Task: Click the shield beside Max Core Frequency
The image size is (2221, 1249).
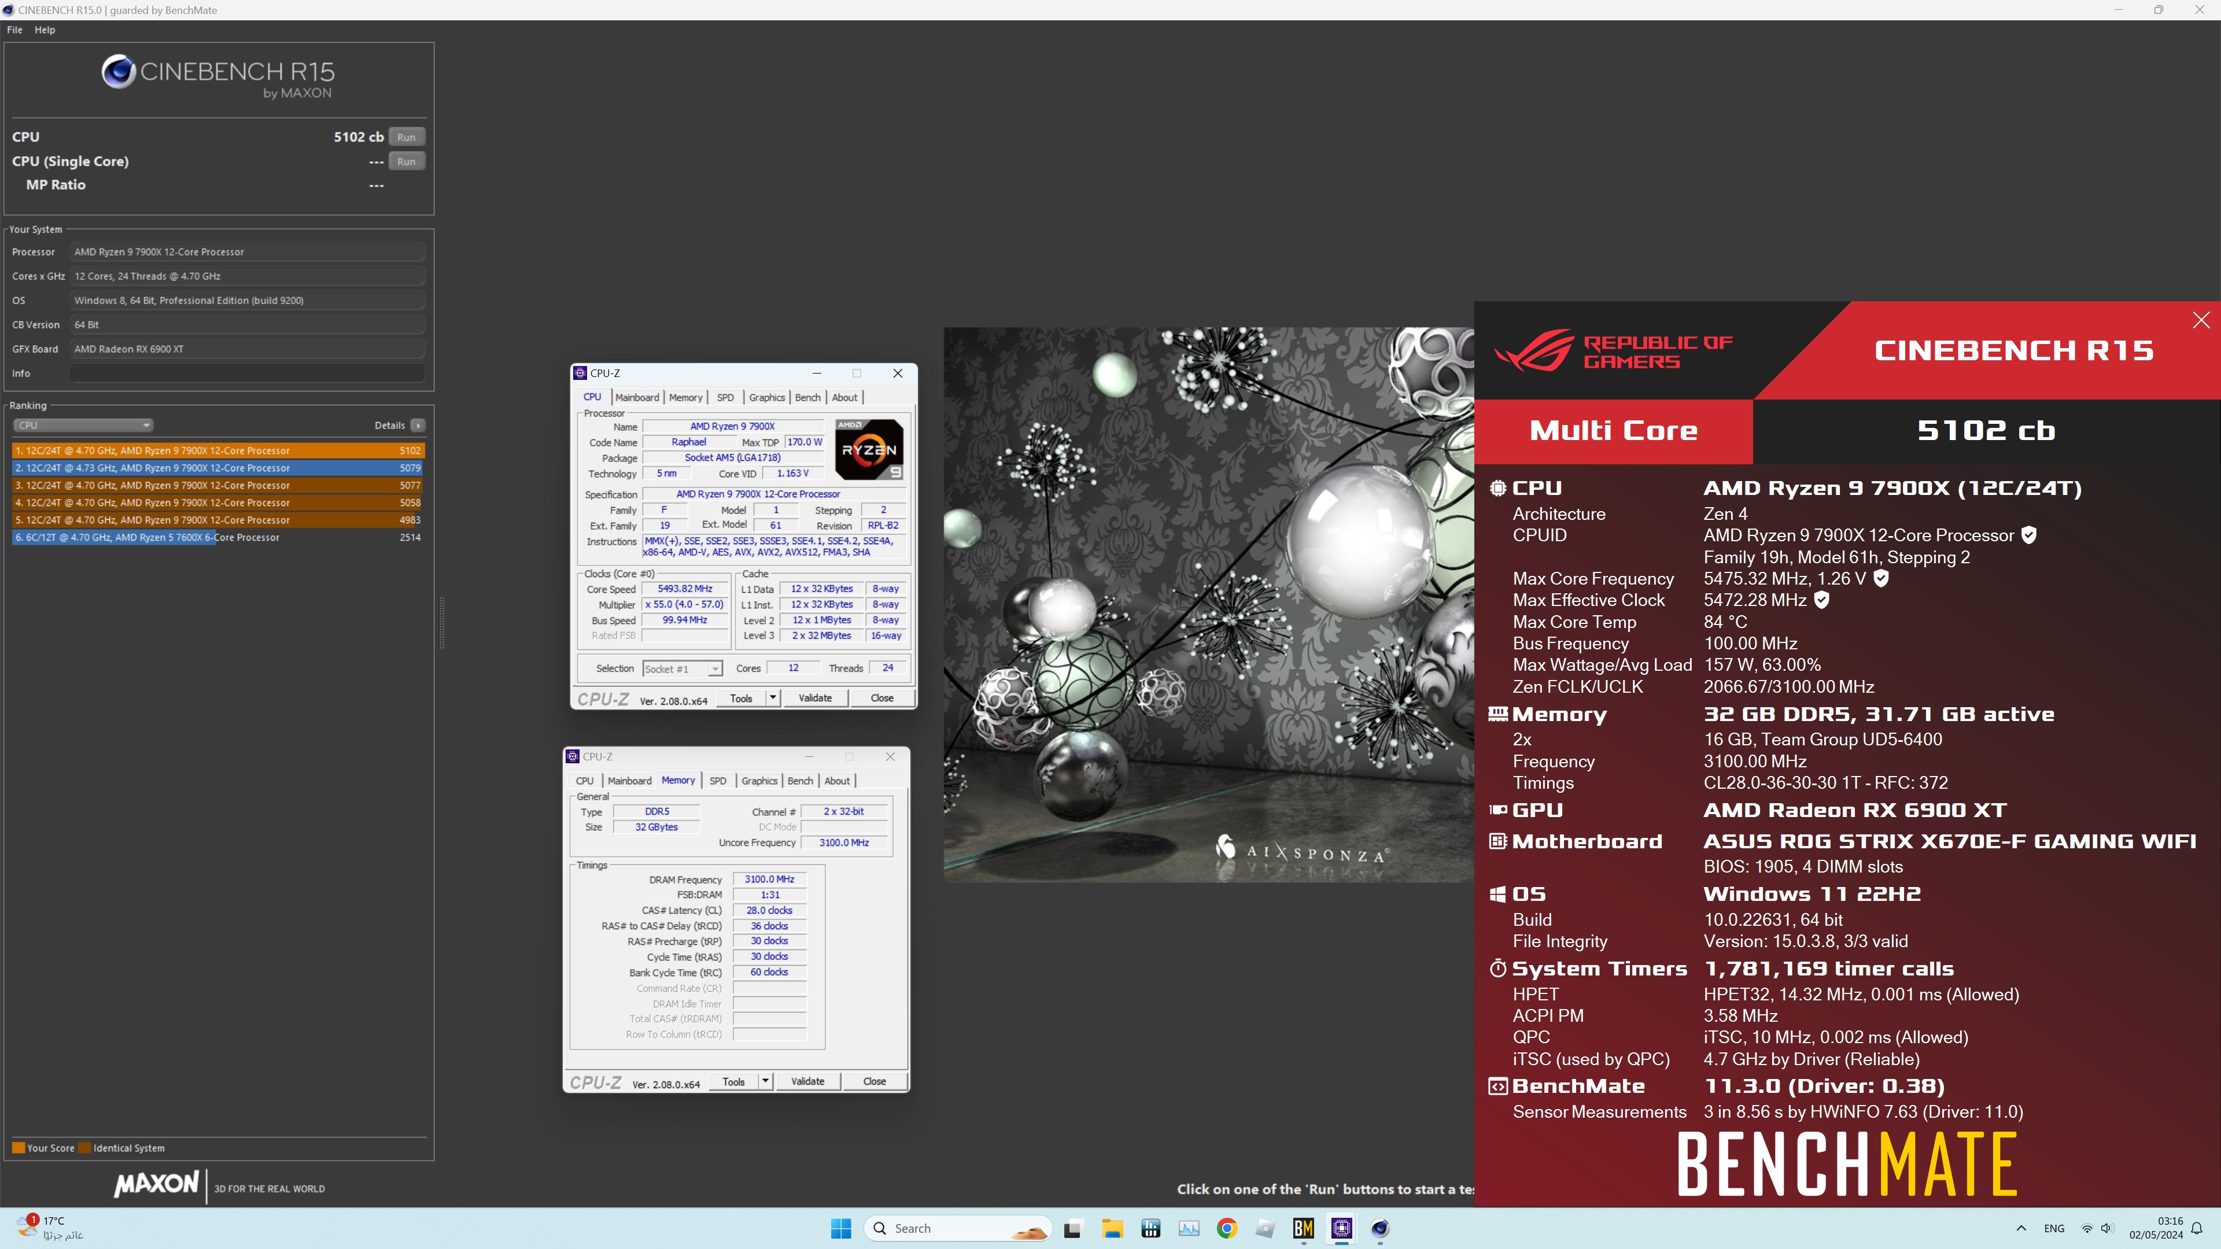Action: [x=1880, y=578]
